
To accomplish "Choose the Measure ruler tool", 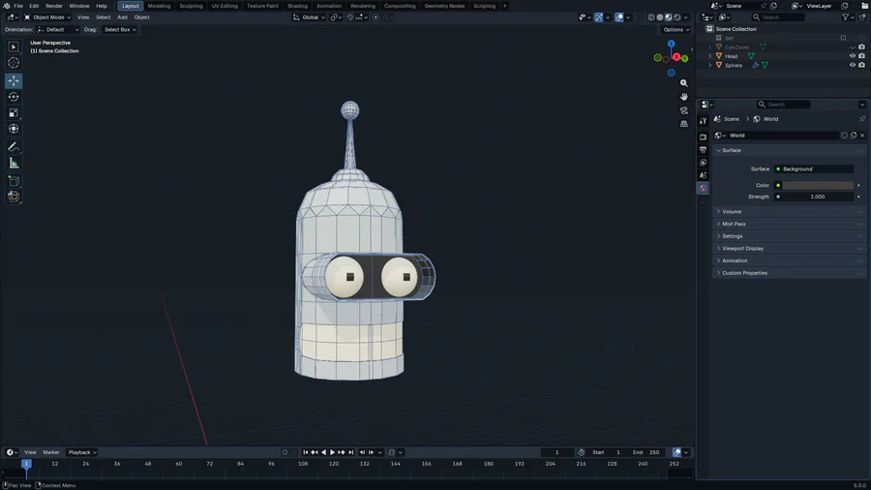I will (14, 163).
